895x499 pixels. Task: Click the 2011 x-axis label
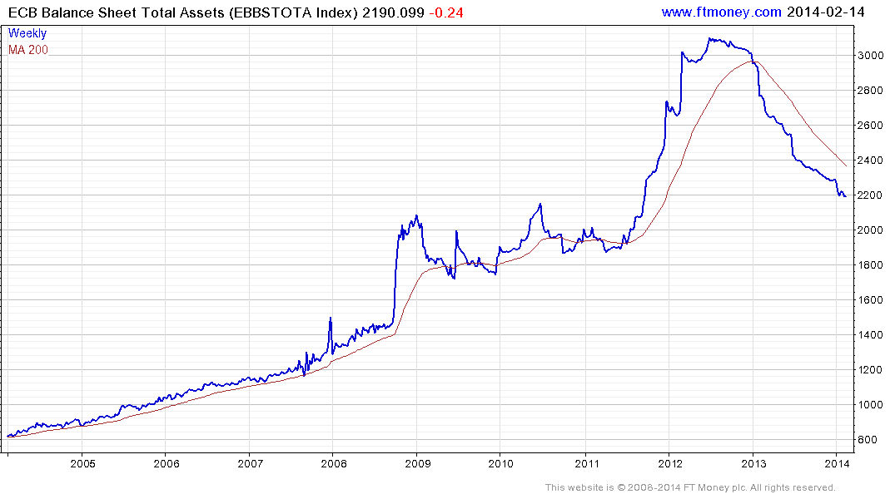tap(587, 463)
